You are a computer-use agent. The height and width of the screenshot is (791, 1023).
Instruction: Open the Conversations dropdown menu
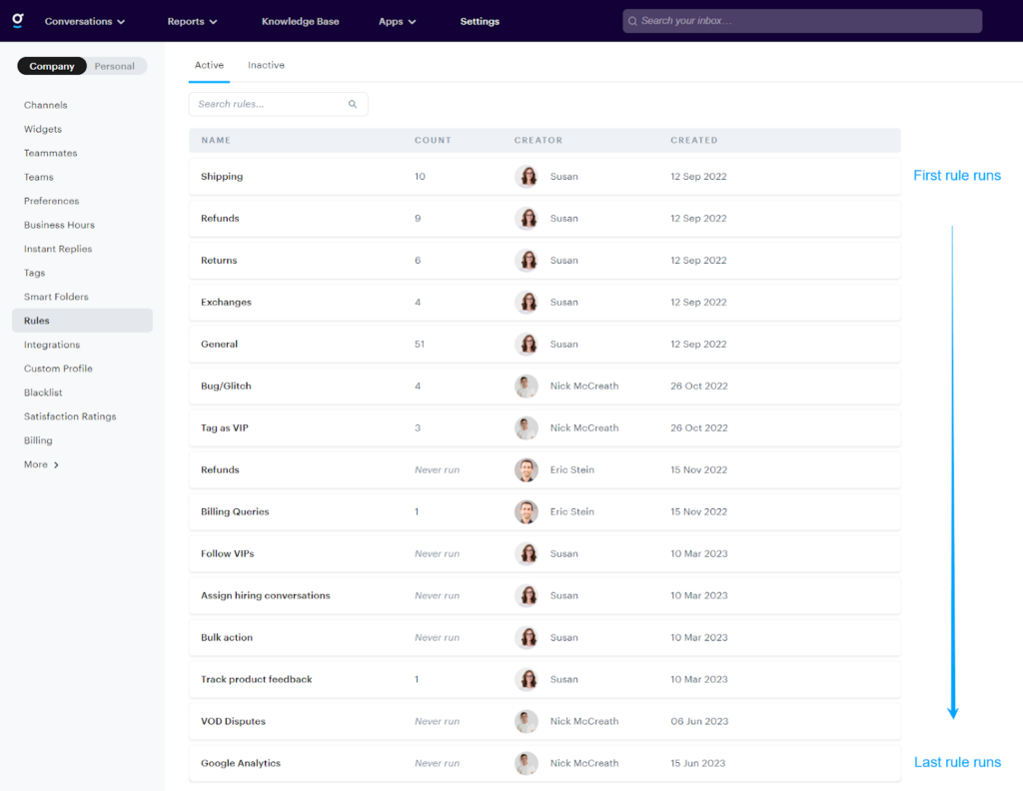85,20
